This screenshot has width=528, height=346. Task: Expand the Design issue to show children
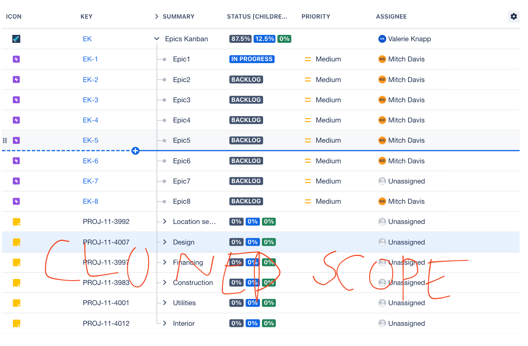click(164, 242)
